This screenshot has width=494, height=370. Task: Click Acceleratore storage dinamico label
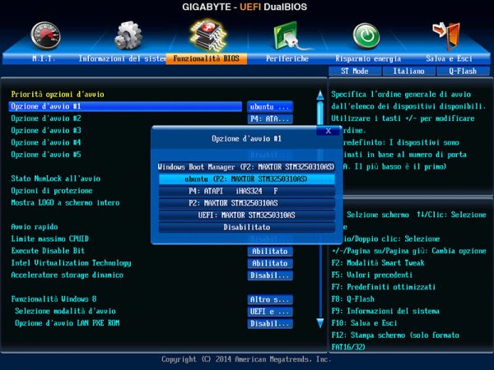[x=68, y=275]
